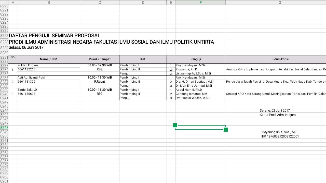
Task: Click 'NIP. 197603292003122001' text
Action: click(x=279, y=136)
